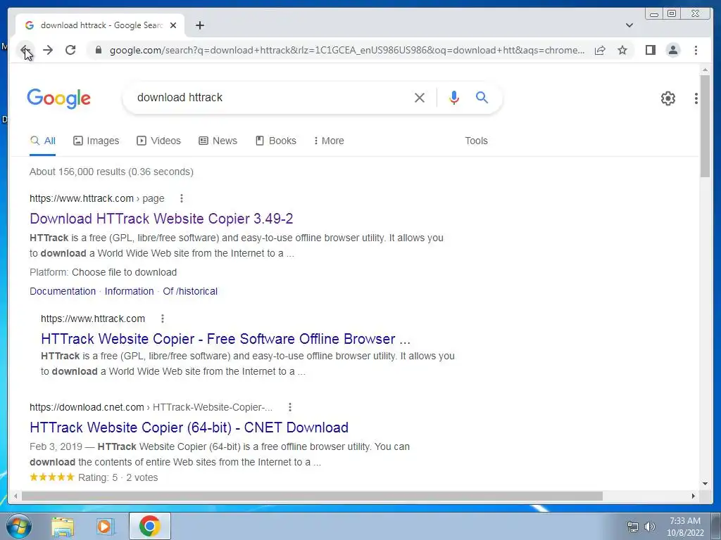The image size is (721, 540).
Task: Open the Windows Start menu
Action: click(18, 527)
